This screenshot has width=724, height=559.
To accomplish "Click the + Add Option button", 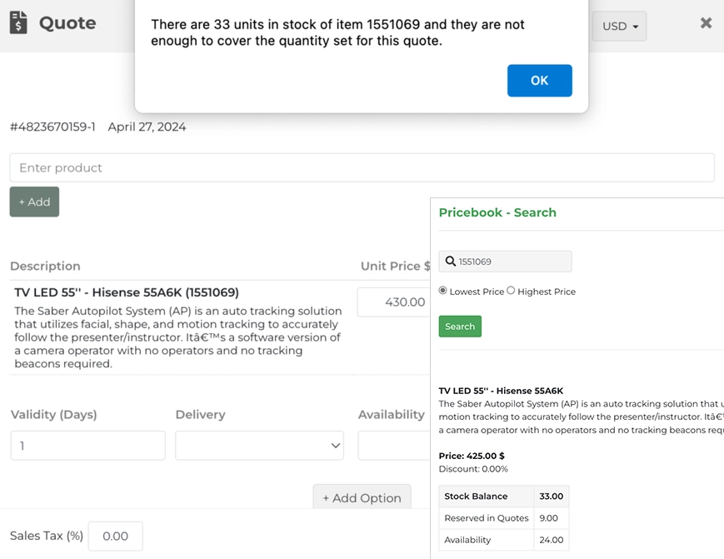I will click(x=362, y=497).
